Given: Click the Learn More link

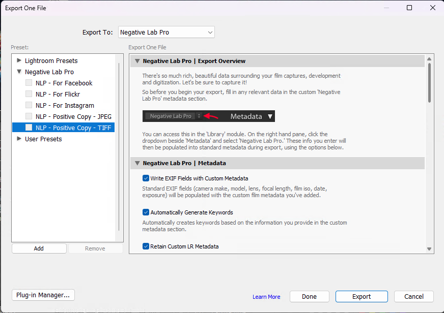Looking at the screenshot, I should [266, 297].
